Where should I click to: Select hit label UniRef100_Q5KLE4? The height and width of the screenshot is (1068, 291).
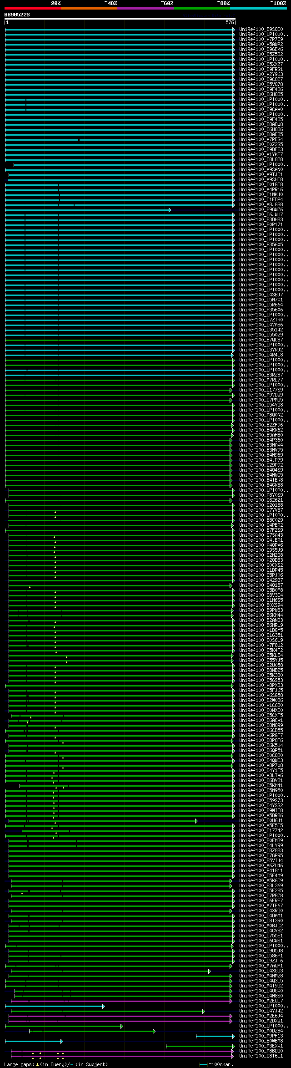(x=261, y=655)
